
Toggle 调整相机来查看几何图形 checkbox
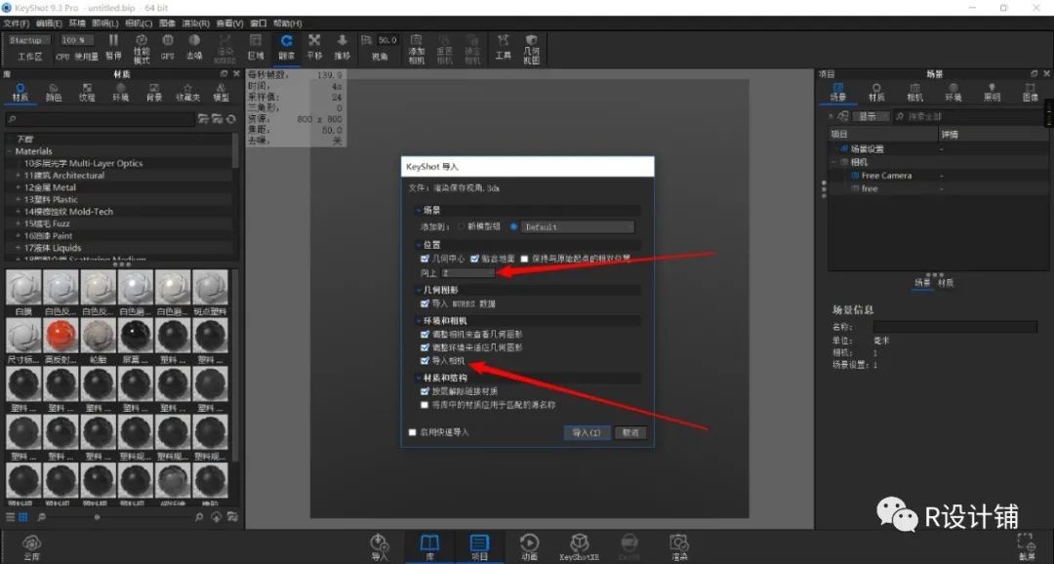[x=425, y=334]
